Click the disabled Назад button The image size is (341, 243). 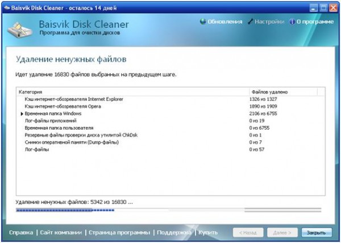tap(248, 232)
